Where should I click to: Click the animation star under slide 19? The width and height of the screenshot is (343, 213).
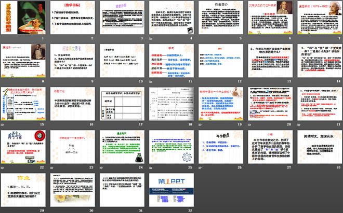[x=200, y=124]
